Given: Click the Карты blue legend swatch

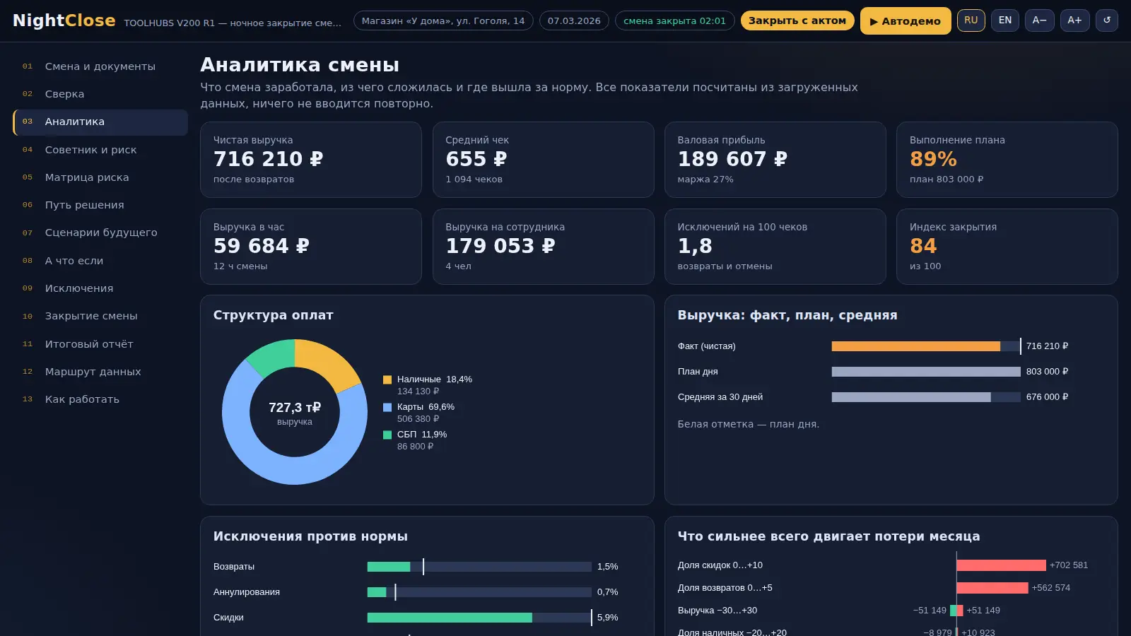Looking at the screenshot, I should pyautogui.click(x=387, y=407).
